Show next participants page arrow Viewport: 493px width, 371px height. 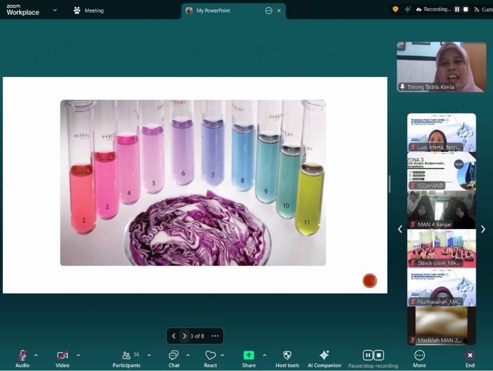tap(483, 230)
